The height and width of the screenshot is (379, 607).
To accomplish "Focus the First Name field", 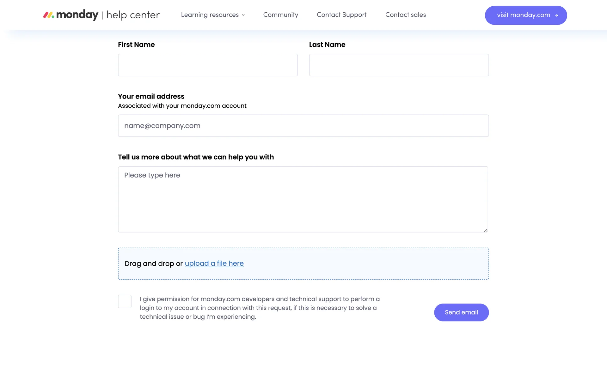I will (208, 65).
